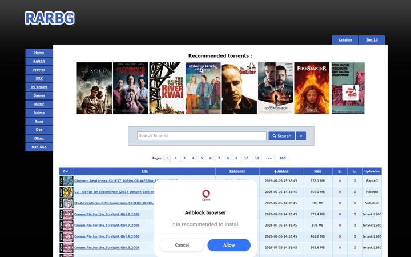
Task: Go to page 5
Action: pyautogui.click(x=202, y=158)
